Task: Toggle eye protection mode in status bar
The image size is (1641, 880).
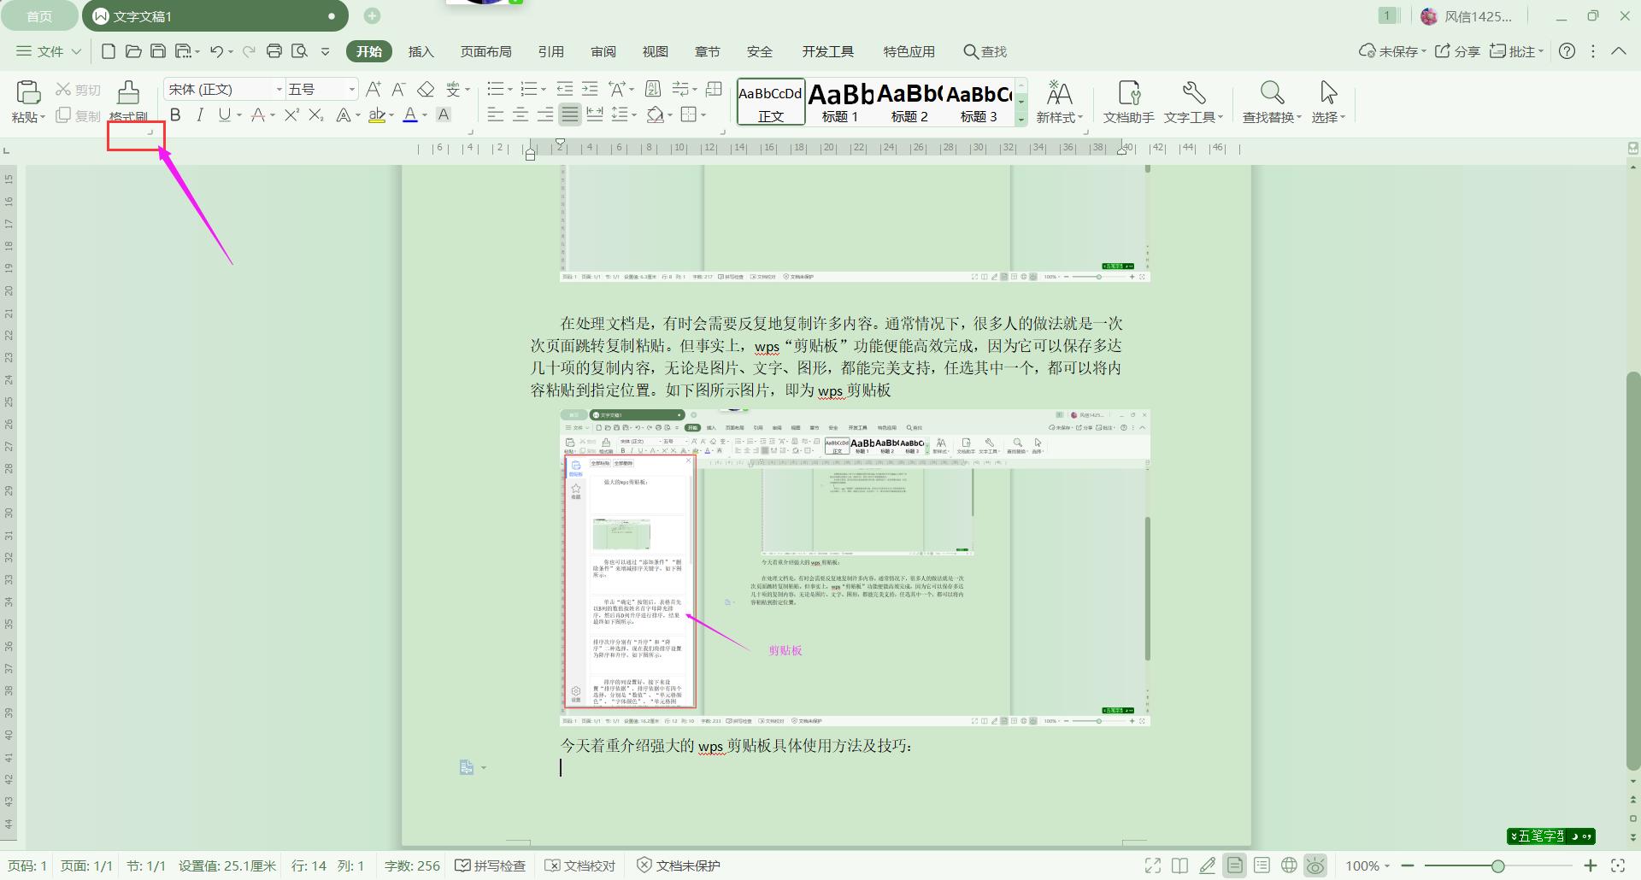Action: tap(1315, 865)
